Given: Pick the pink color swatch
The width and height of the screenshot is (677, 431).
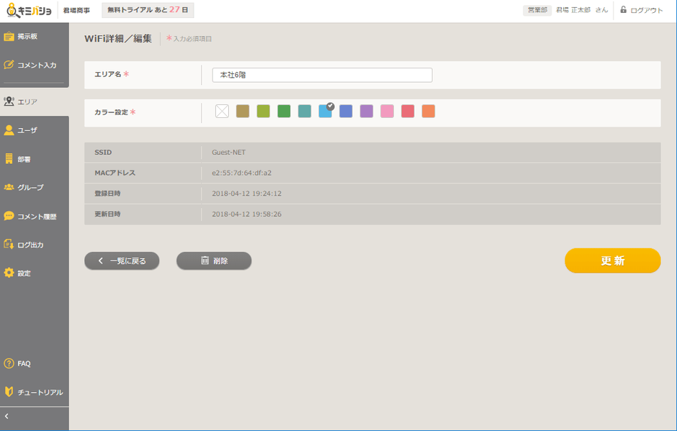Looking at the screenshot, I should coord(387,112).
